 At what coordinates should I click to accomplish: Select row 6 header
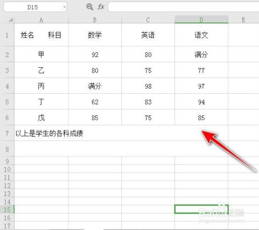coord(7,118)
